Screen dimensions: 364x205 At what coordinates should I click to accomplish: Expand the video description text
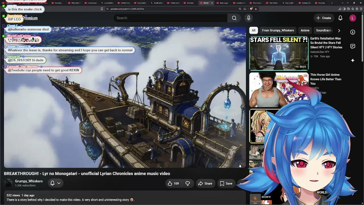tap(71, 200)
